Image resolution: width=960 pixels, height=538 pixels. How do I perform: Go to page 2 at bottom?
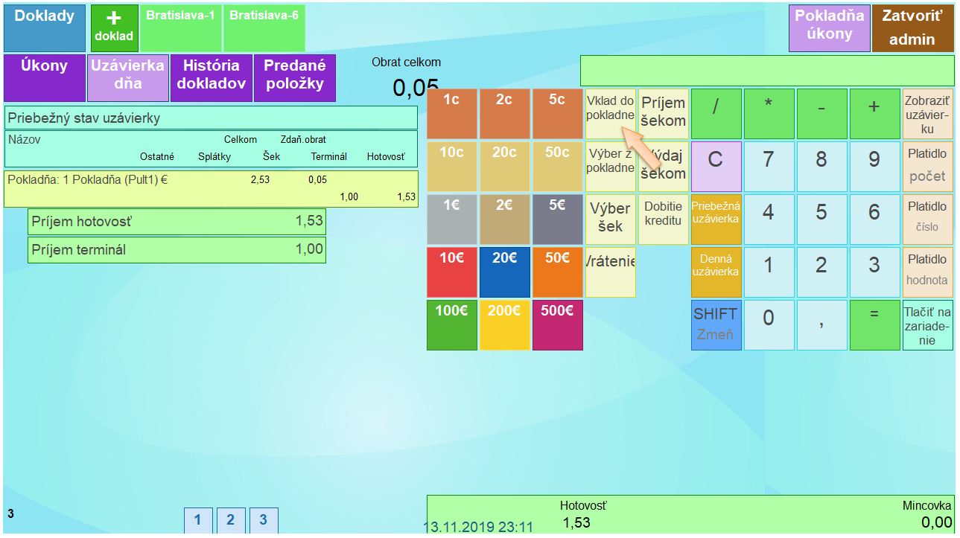coord(231,520)
